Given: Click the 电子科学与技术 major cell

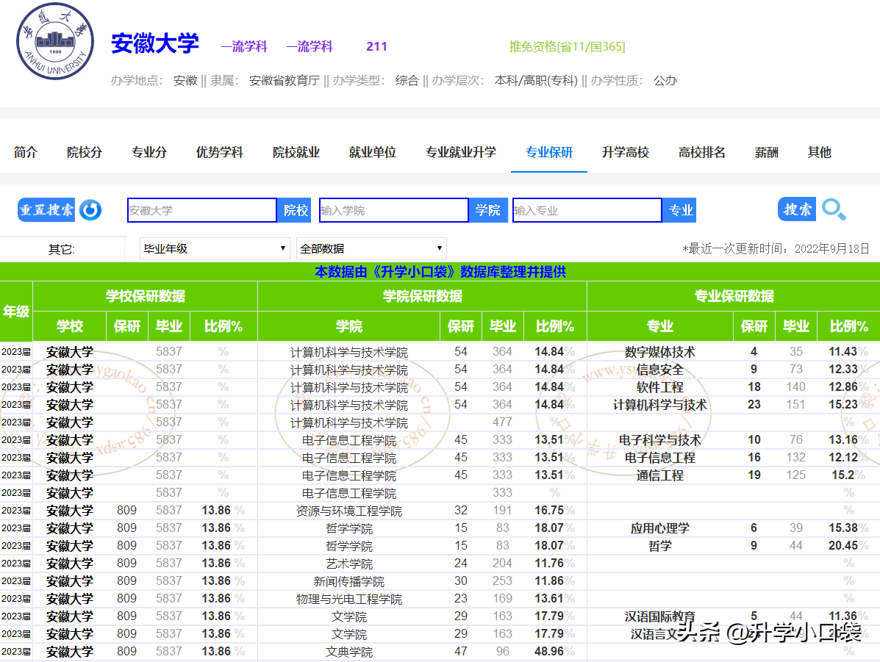Looking at the screenshot, I should (x=659, y=440).
